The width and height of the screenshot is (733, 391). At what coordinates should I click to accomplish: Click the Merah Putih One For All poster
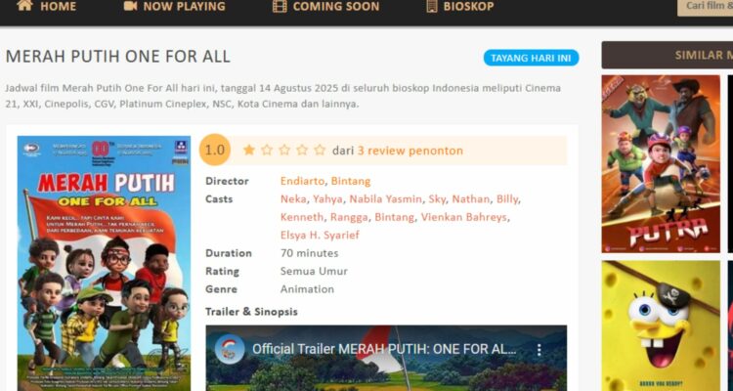(x=104, y=263)
